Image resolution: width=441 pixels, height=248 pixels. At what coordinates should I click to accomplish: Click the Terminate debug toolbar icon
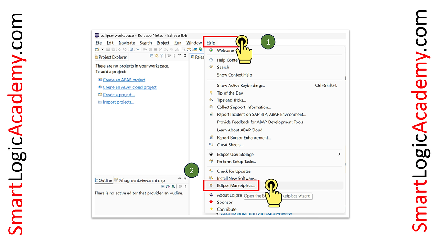click(x=156, y=50)
